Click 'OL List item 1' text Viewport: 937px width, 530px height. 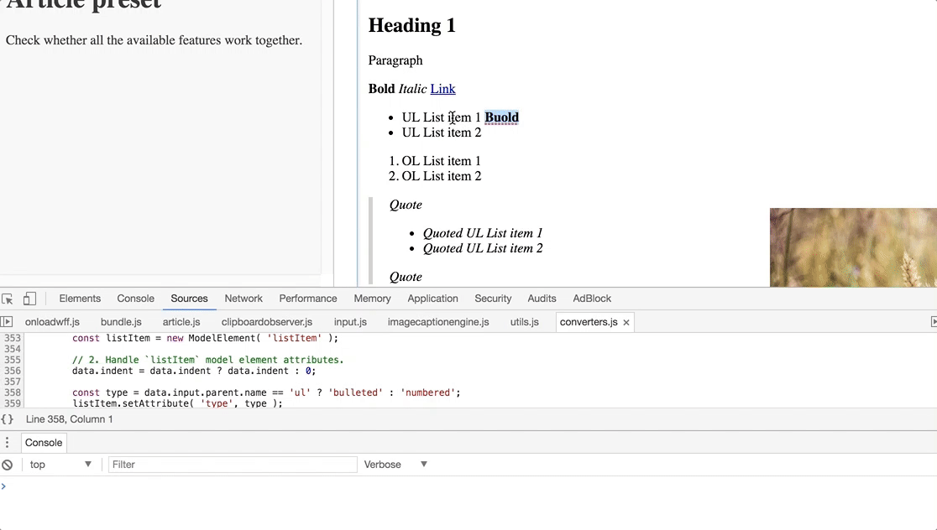442,161
